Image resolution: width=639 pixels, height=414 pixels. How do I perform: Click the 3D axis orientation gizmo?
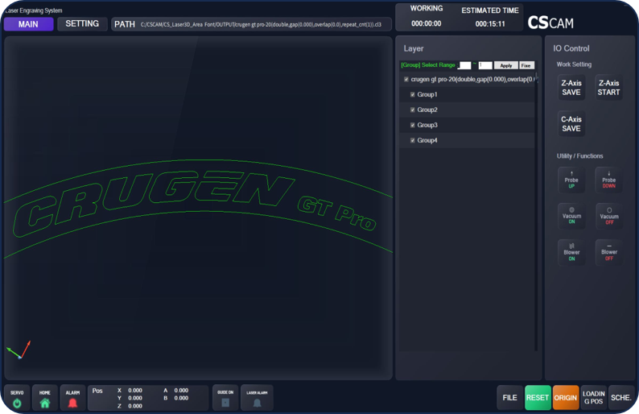(x=19, y=350)
